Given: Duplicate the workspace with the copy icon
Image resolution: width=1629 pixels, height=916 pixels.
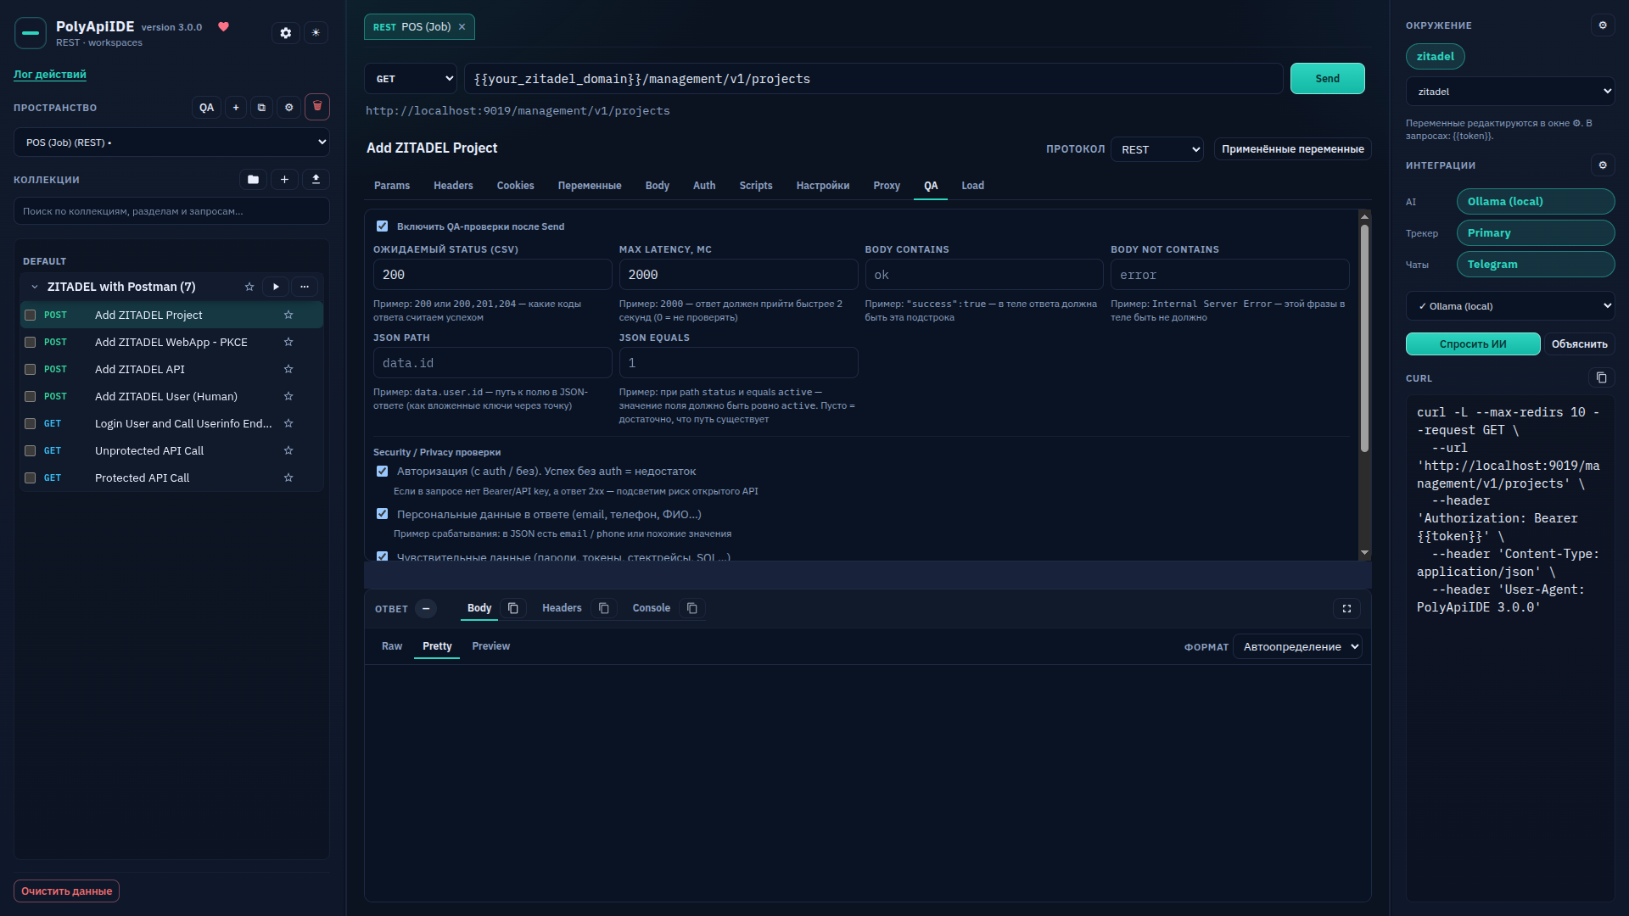Looking at the screenshot, I should 261,108.
